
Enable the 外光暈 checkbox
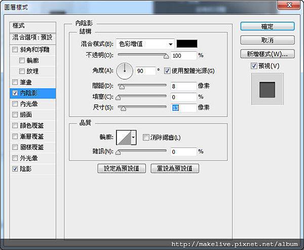[15, 158]
